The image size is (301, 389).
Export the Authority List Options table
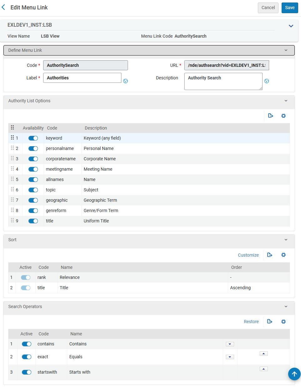click(x=271, y=116)
